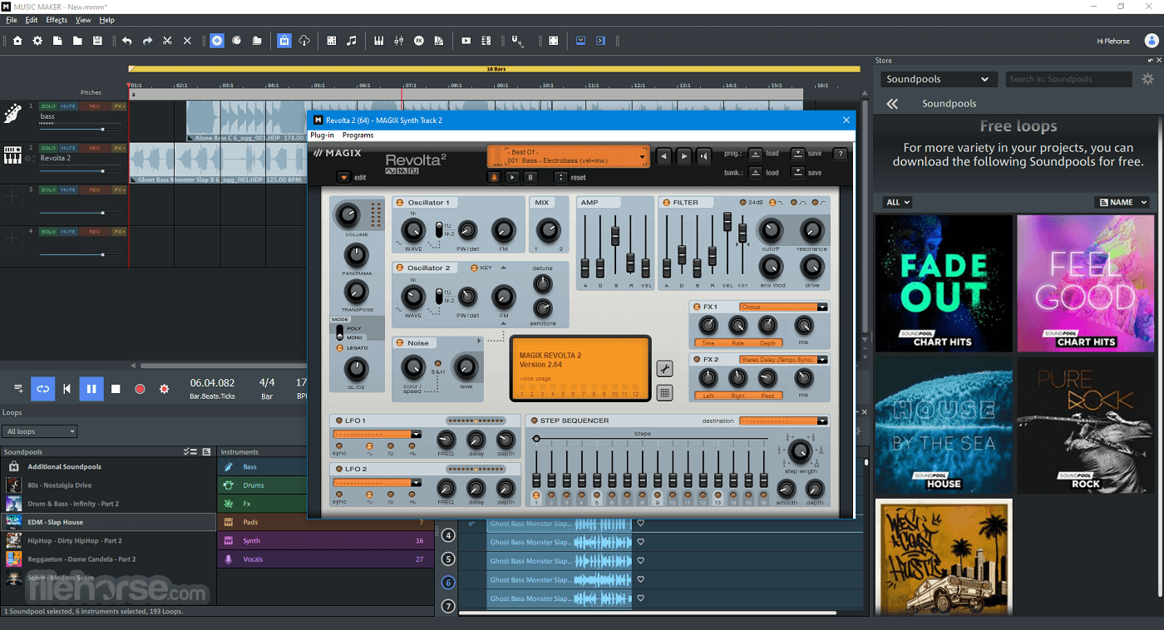This screenshot has width=1164, height=630.
Task: Open program settings via the toolbar gear
Action: point(37,41)
